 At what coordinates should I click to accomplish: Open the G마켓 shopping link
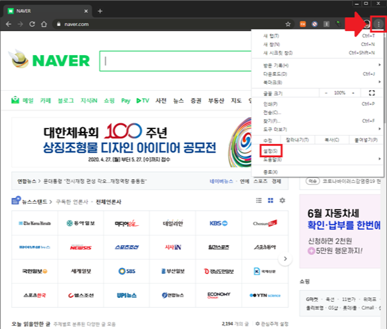coord(312,299)
